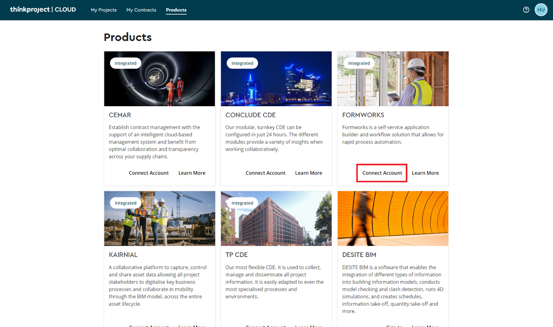Go to My Projects tab
This screenshot has width=553, height=327.
tap(104, 10)
